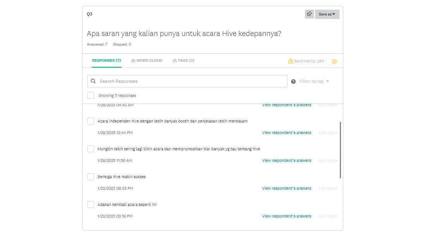Check the 'Acara independen hive' response checkbox
The width and height of the screenshot is (425, 238).
(91, 121)
